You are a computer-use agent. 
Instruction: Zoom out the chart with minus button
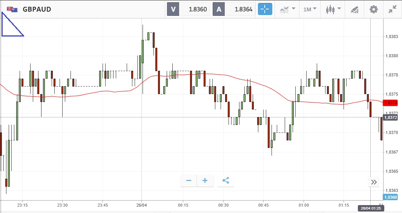(x=189, y=181)
